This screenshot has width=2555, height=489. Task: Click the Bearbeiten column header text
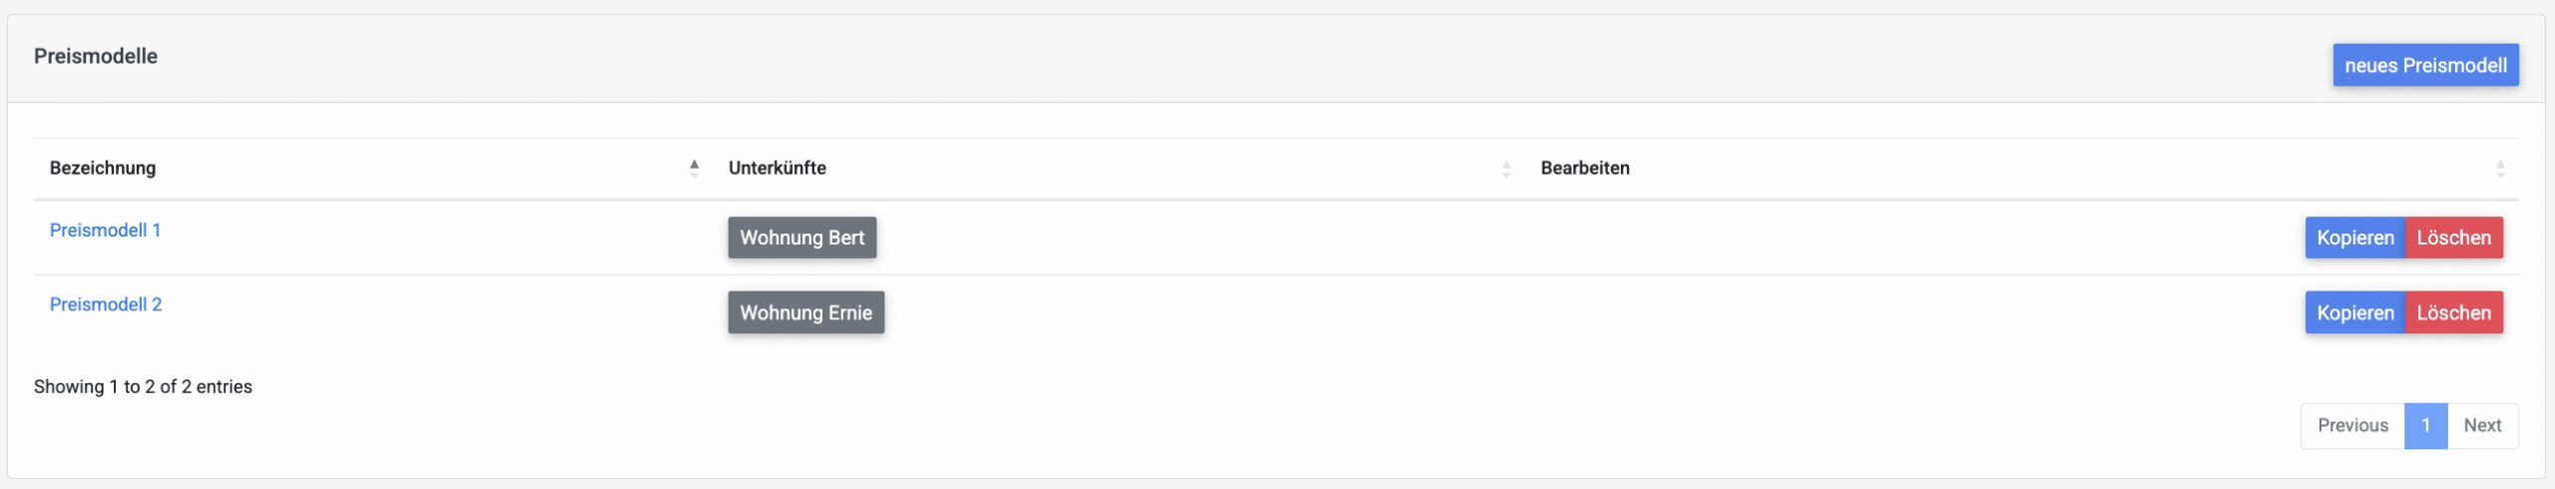(1584, 169)
